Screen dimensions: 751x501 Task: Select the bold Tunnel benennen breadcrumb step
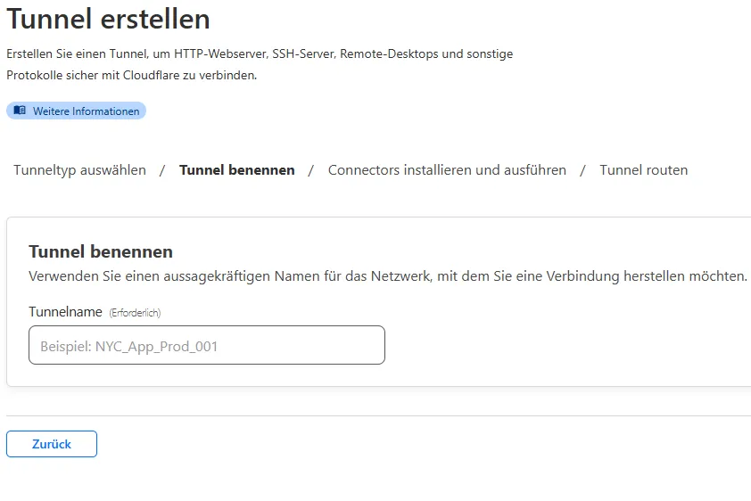coord(236,170)
